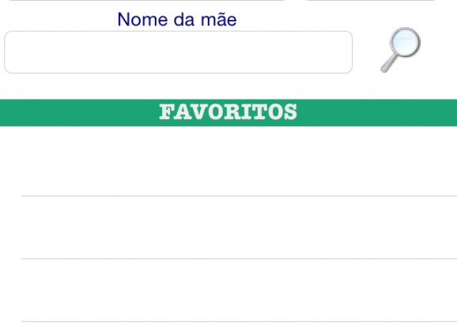
Task: Click the magnifying glass search icon
Action: pos(400,50)
